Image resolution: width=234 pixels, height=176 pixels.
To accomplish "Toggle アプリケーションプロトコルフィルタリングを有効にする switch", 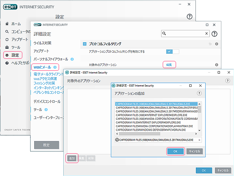I will [173, 52].
